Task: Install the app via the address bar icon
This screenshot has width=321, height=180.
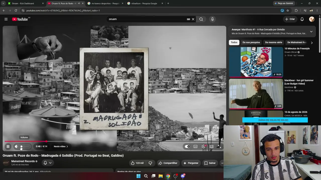Action: point(282,10)
